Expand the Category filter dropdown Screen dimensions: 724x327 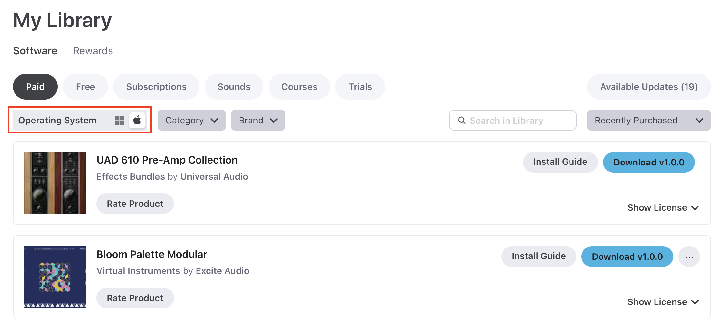click(x=192, y=120)
